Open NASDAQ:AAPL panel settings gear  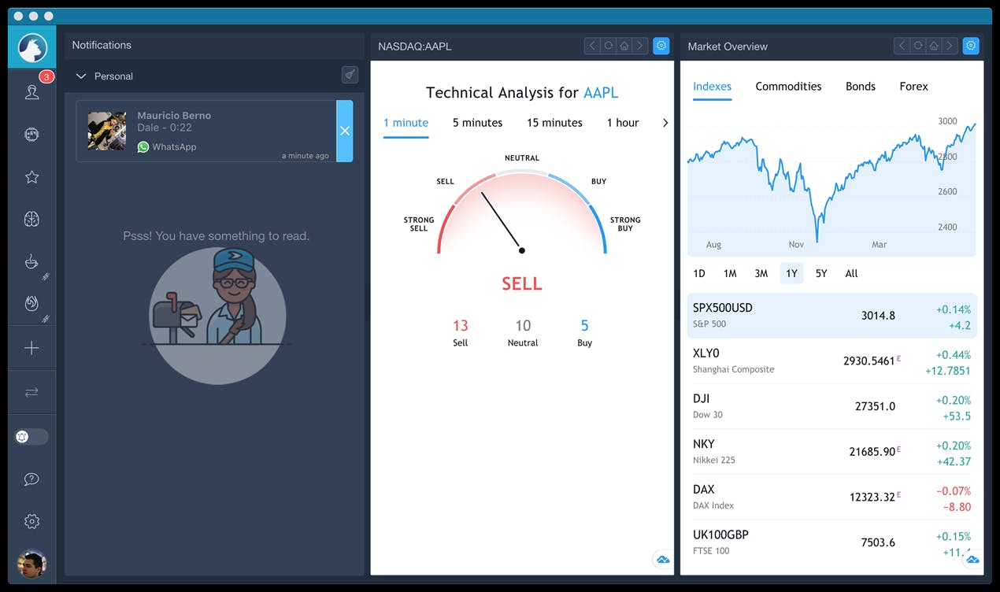[661, 46]
